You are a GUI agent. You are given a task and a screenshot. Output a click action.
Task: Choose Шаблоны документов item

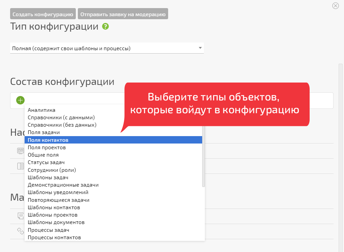(114, 222)
